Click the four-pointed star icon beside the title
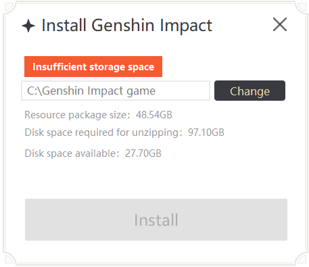Viewport: 309px width, 267px height. tap(28, 26)
